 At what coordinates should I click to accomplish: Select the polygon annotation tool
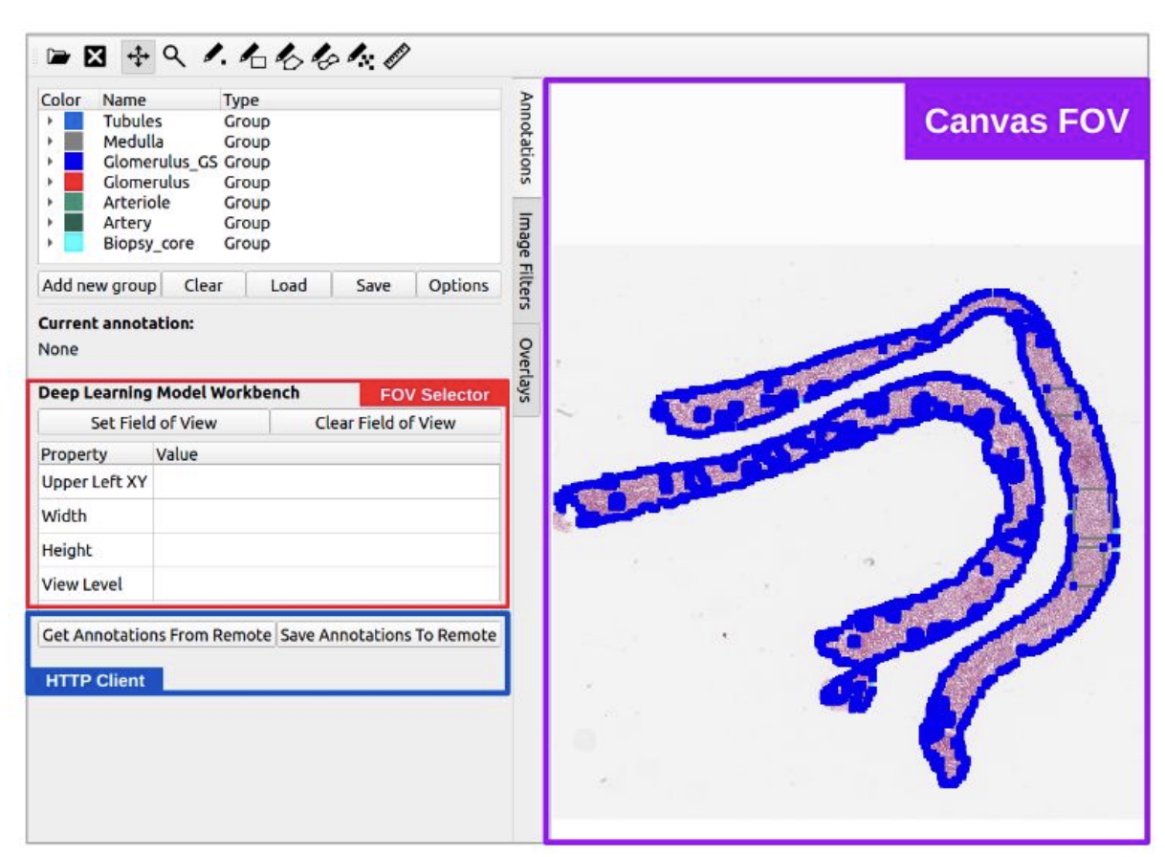coord(289,57)
